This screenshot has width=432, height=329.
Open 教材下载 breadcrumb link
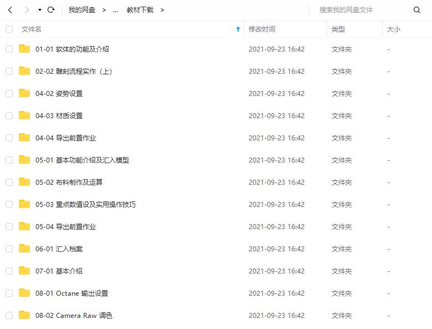tap(140, 10)
